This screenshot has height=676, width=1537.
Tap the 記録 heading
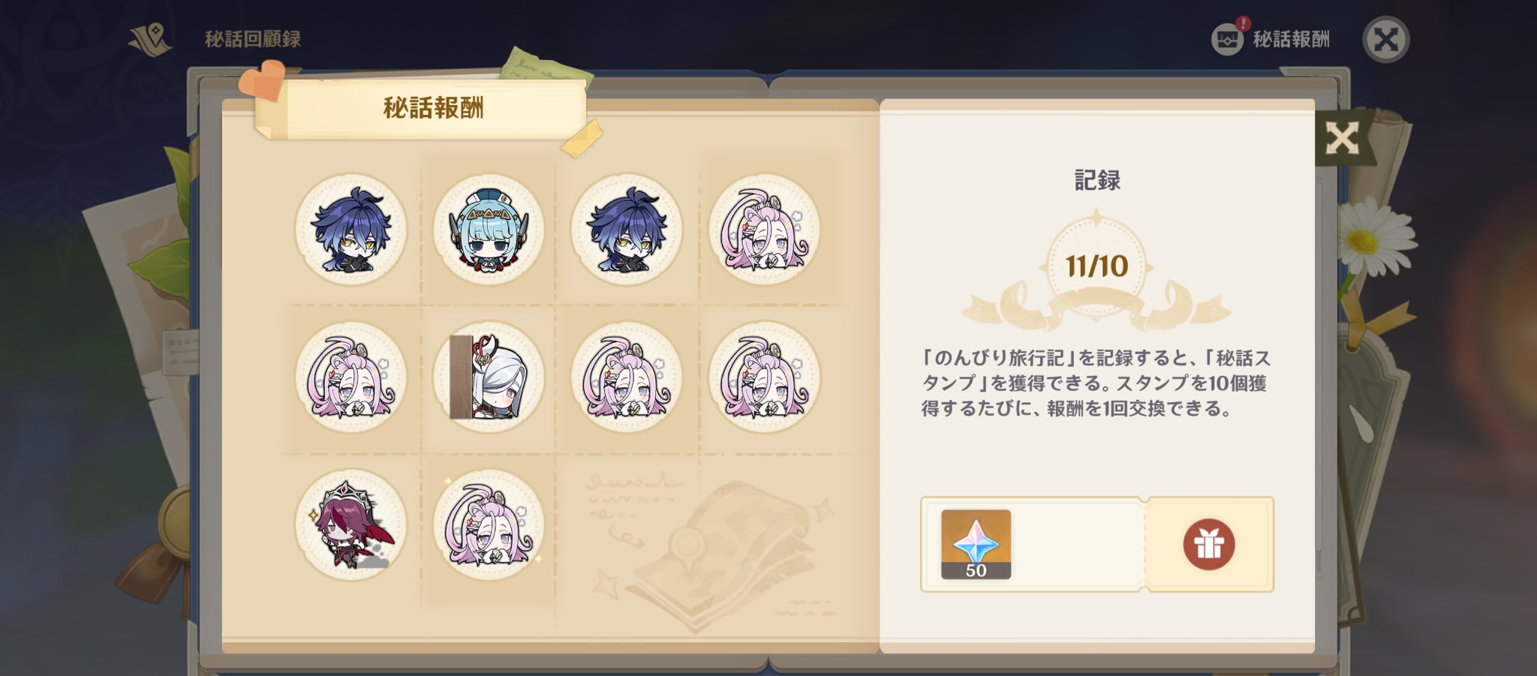(x=1097, y=180)
